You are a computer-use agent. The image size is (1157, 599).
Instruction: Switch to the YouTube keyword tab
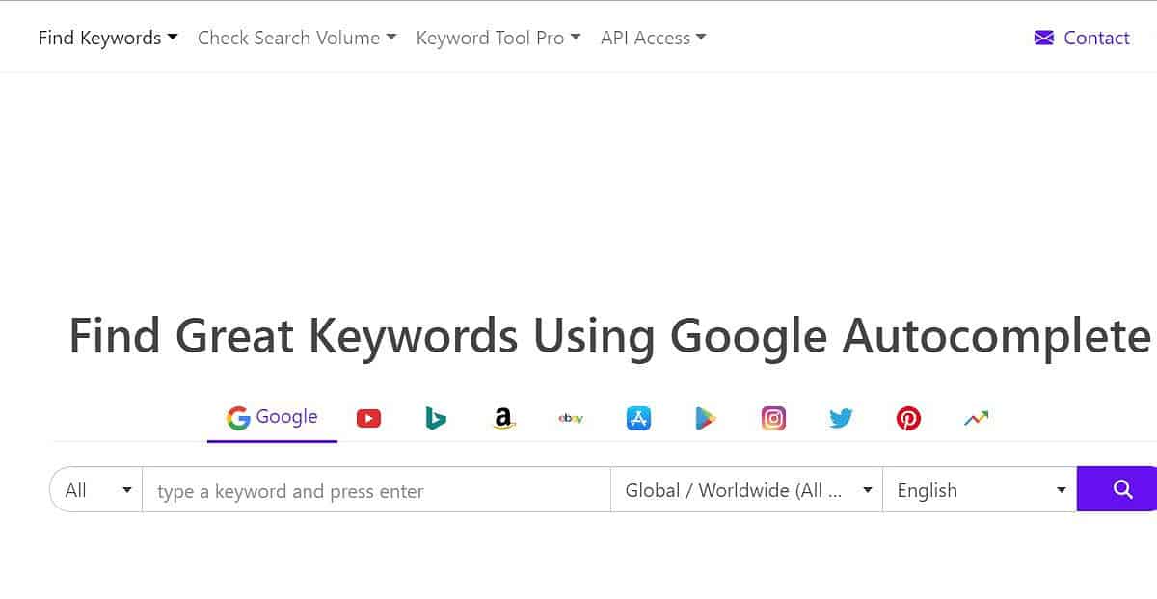[368, 418]
